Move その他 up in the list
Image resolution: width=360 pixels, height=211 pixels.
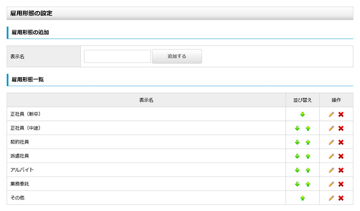(302, 198)
